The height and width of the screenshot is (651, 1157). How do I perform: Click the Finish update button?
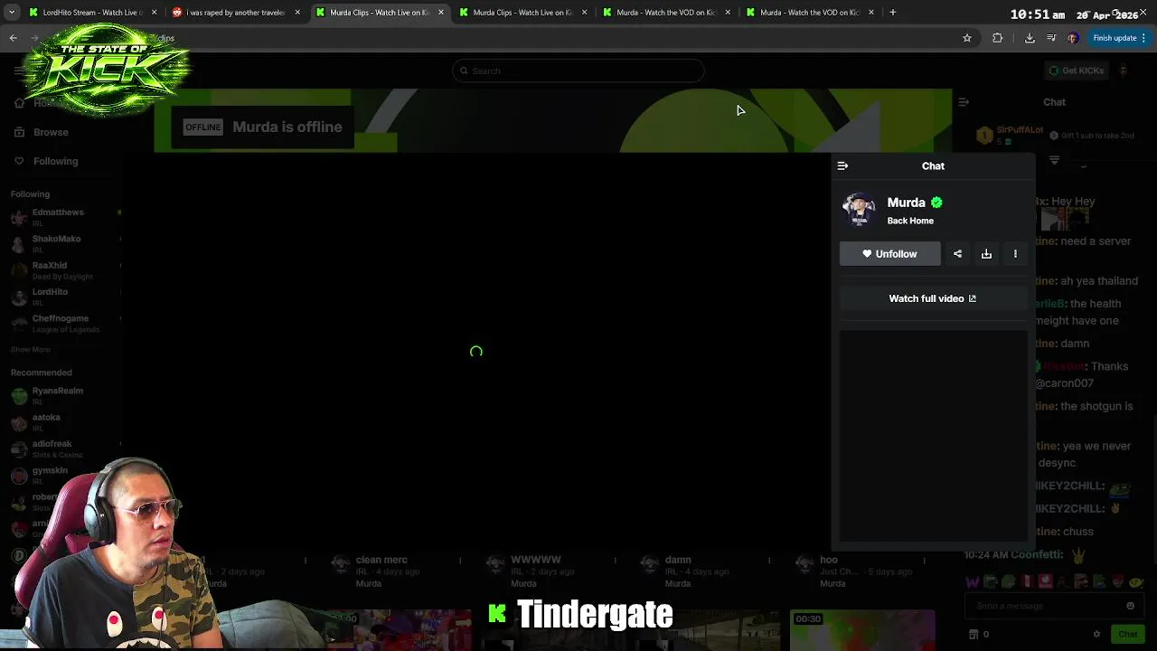click(1120, 38)
